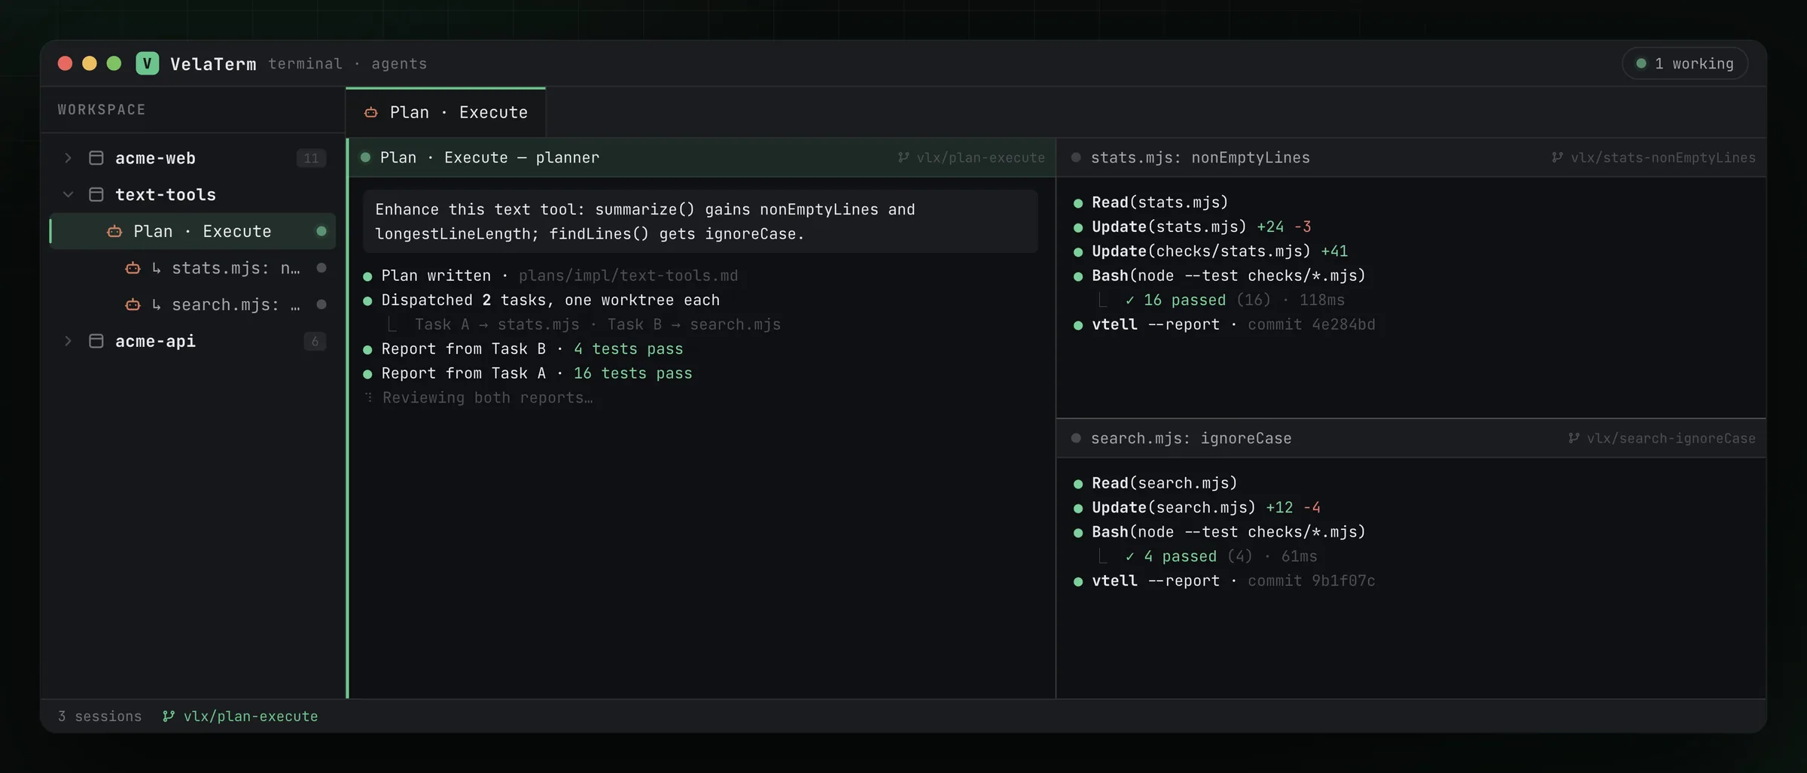Click the WORKSPACE sidebar heading
The height and width of the screenshot is (773, 1807).
click(x=102, y=110)
